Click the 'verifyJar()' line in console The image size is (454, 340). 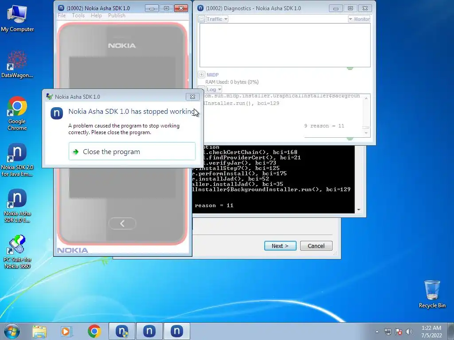click(x=240, y=163)
